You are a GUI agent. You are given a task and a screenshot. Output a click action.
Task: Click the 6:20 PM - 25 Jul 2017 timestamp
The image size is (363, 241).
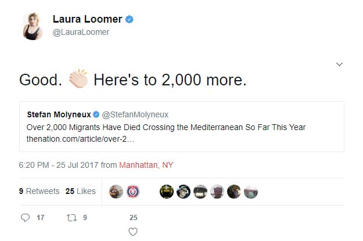pyautogui.click(x=58, y=165)
